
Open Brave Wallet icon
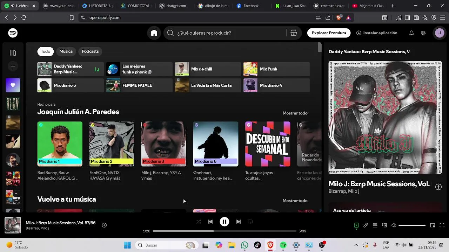416,17
